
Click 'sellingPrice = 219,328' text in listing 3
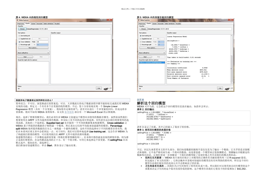click(148, 144)
